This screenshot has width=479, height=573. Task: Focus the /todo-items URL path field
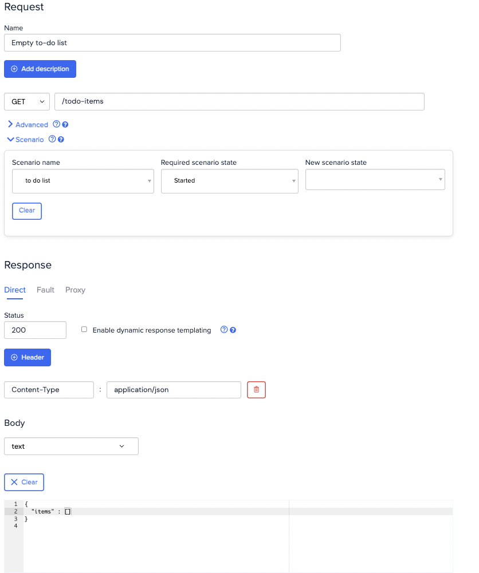coord(239,101)
